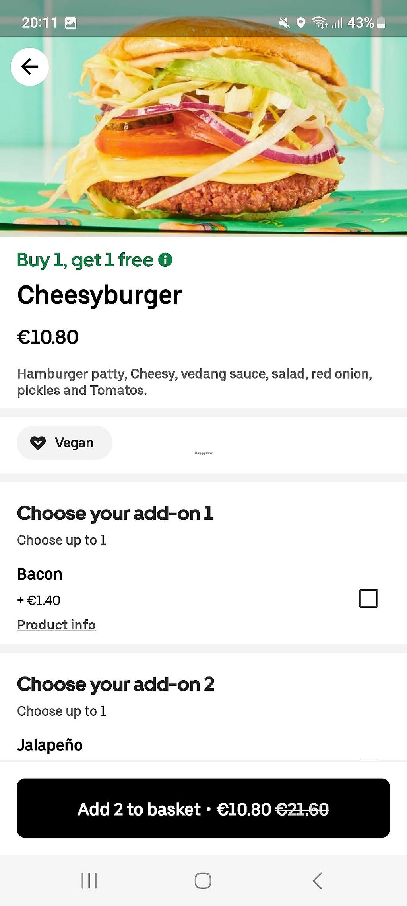Viewport: 407px width, 906px height.
Task: Tick the Bacon add-on checkbox
Action: tap(368, 598)
